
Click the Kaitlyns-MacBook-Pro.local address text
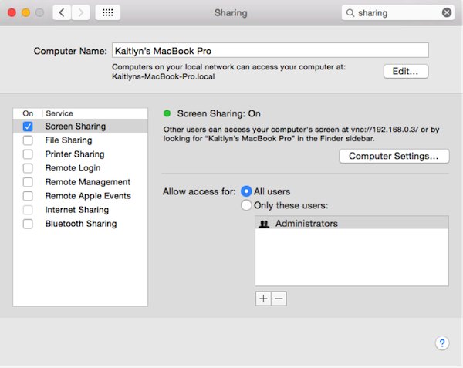(x=164, y=76)
